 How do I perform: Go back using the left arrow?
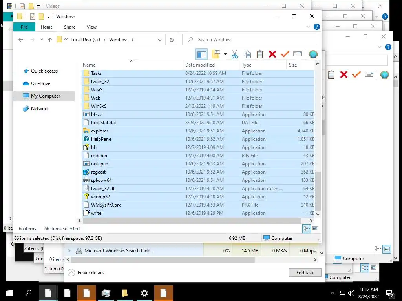[x=21, y=40]
